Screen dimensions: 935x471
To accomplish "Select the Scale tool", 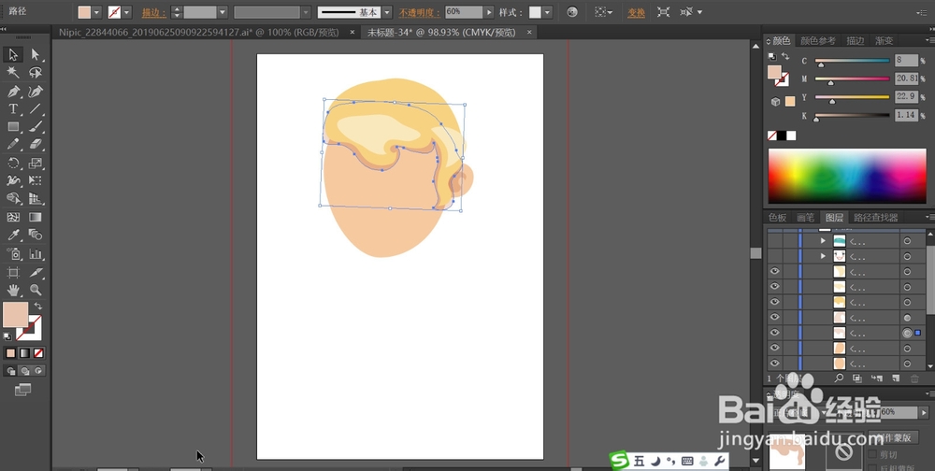I will pyautogui.click(x=36, y=163).
